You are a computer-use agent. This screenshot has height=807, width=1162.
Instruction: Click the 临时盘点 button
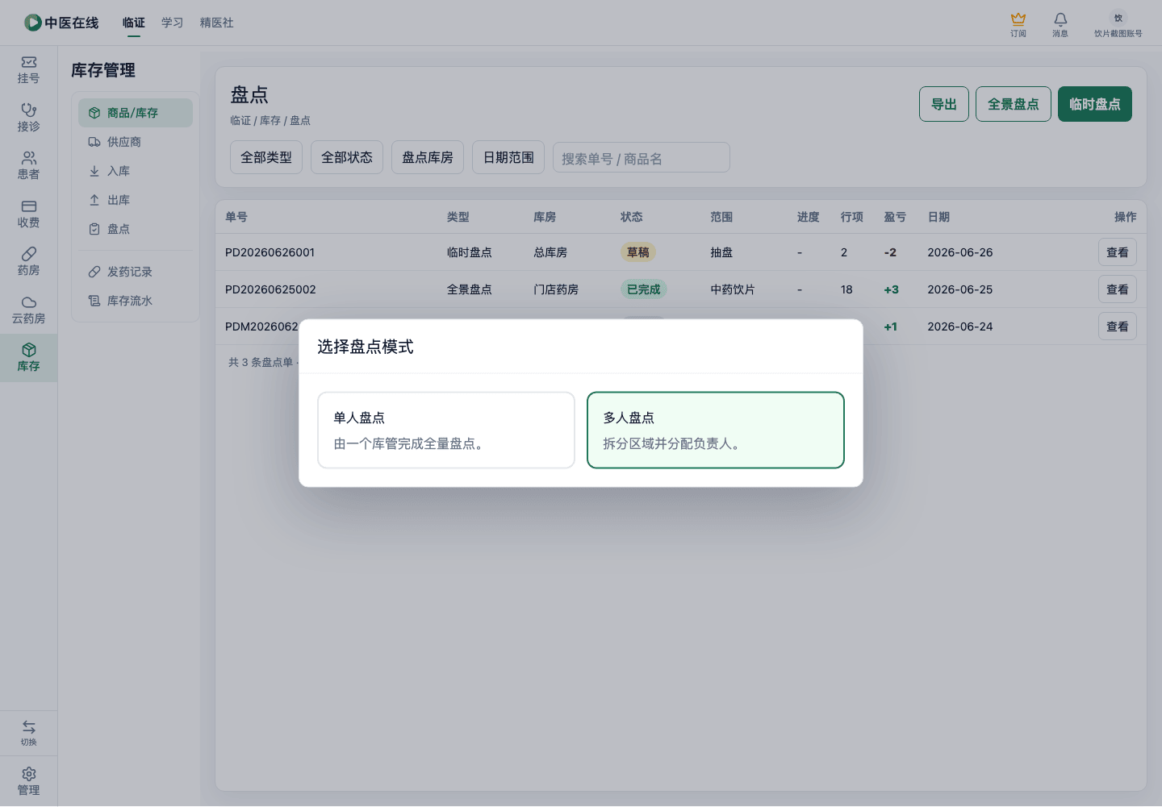pyautogui.click(x=1095, y=104)
